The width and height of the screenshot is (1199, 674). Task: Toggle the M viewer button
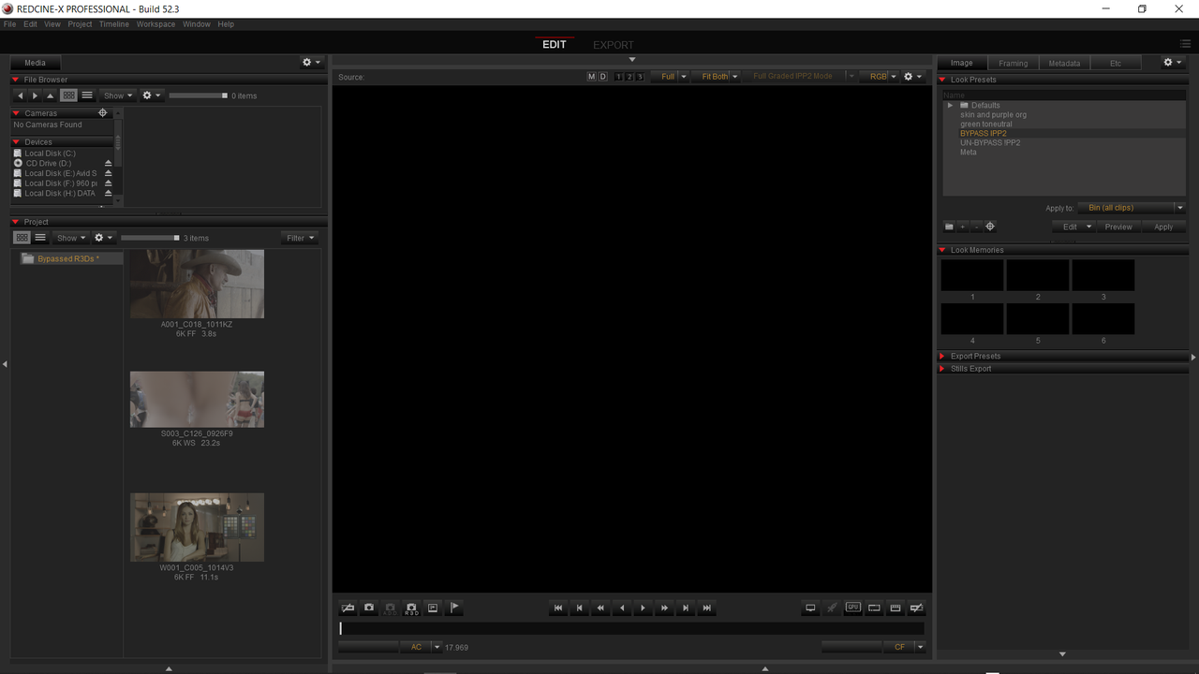(x=591, y=77)
